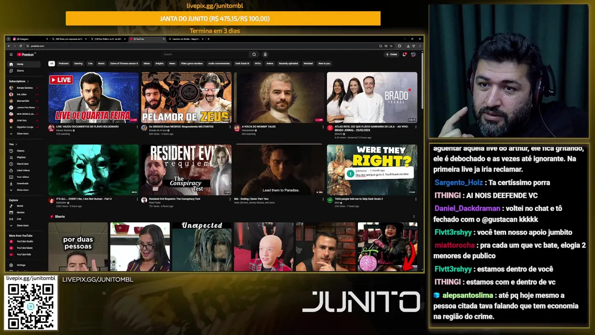Switch to the Caminho da Missão browser tab
Image resolution: width=595 pixels, height=335 pixels.
pos(185,39)
